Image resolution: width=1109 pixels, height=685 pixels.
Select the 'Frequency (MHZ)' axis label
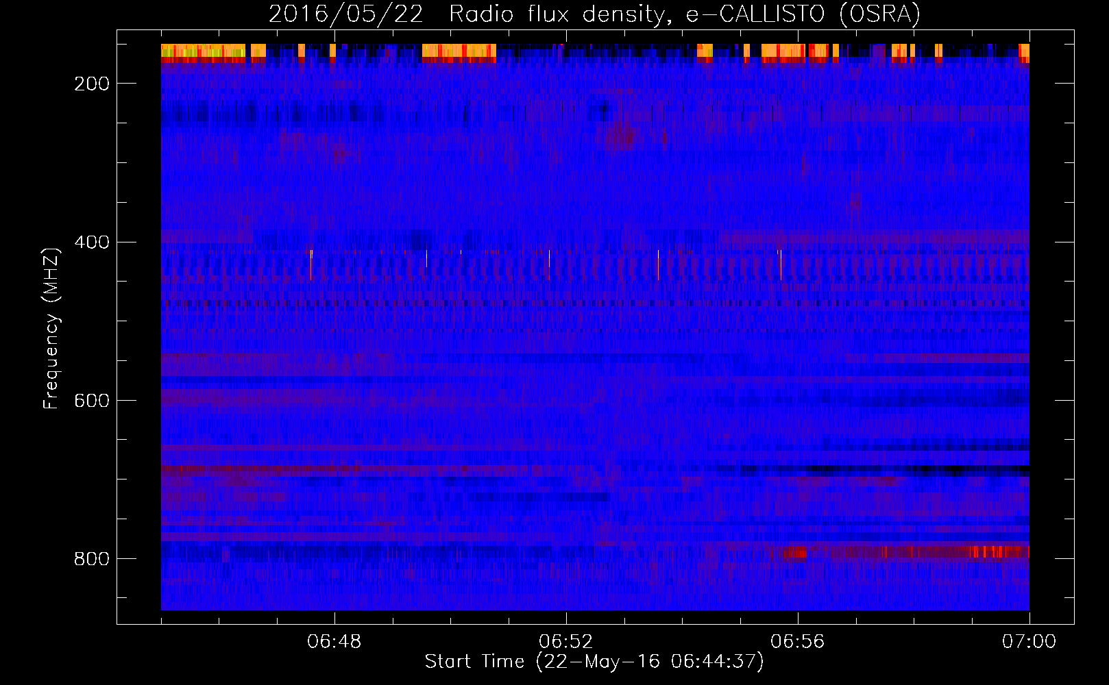click(51, 329)
